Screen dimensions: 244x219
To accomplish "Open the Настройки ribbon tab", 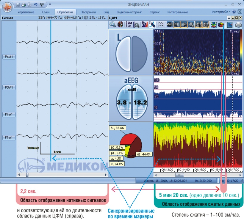I will (88, 12).
